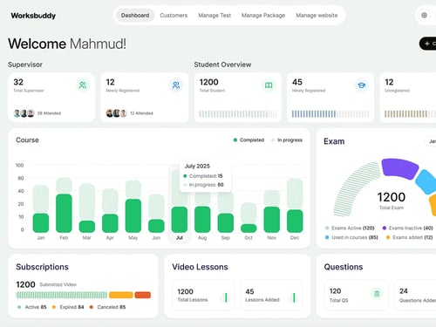The width and height of the screenshot is (436, 327).
Task: Toggle Exams Inactive (40) legend item
Action: pyautogui.click(x=407, y=228)
